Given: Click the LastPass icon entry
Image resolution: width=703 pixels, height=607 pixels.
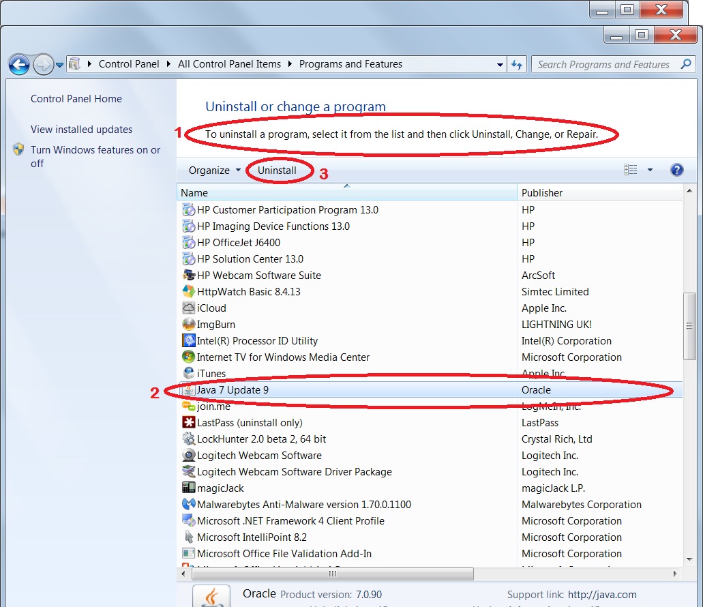Looking at the screenshot, I should 188,422.
